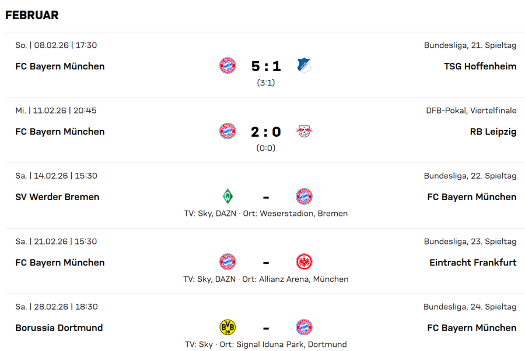Click the RB Leipzig club crest

[x=304, y=132]
